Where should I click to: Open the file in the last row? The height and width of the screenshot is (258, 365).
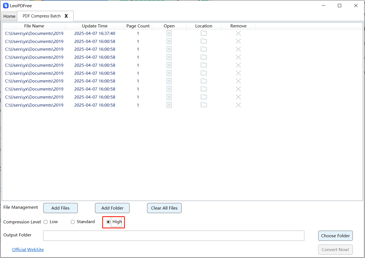[169, 105]
